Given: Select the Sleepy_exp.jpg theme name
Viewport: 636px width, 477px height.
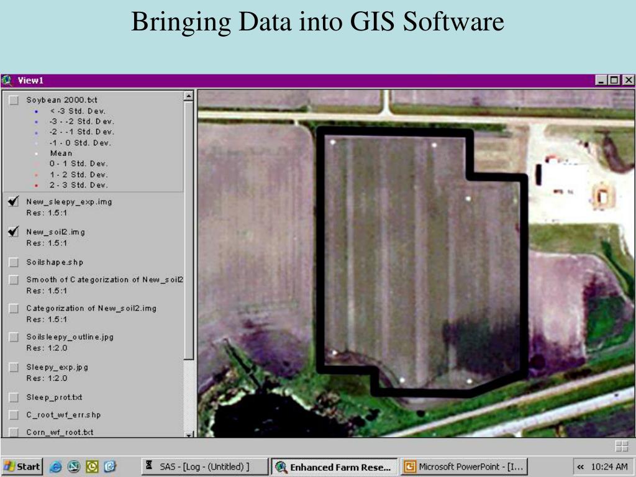Looking at the screenshot, I should [x=57, y=367].
